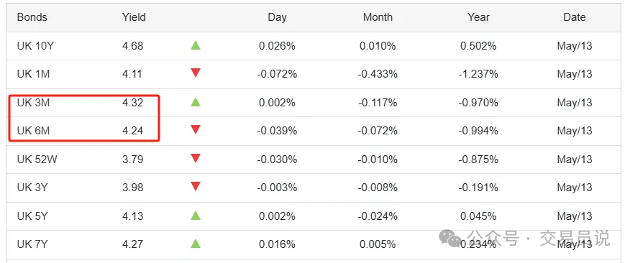This screenshot has height=263, width=630.
Task: Select UK 52W yield value 3.79
Action: coord(132,160)
